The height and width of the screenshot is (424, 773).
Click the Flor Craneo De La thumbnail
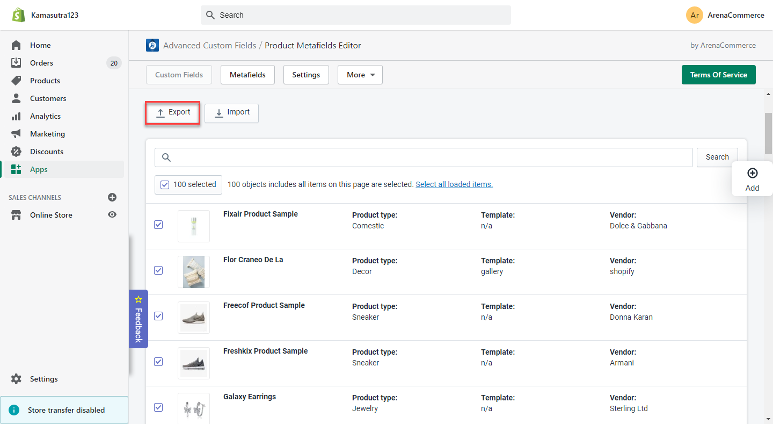[194, 272]
